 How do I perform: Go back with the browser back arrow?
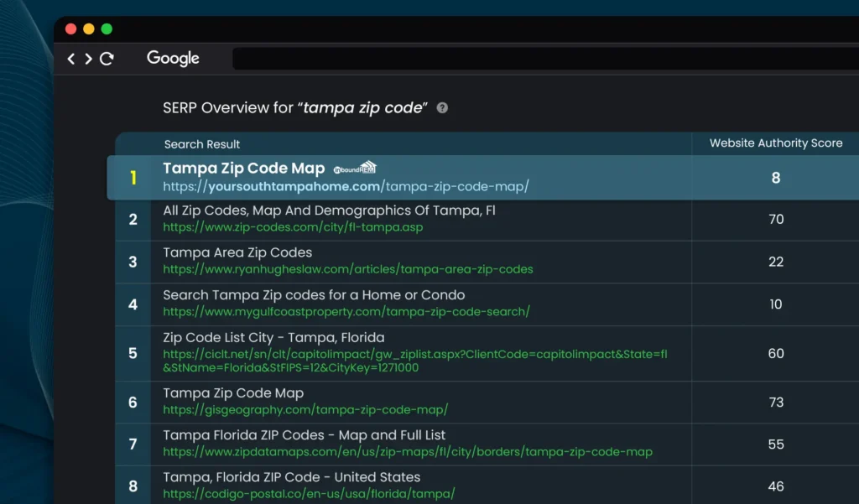[71, 59]
